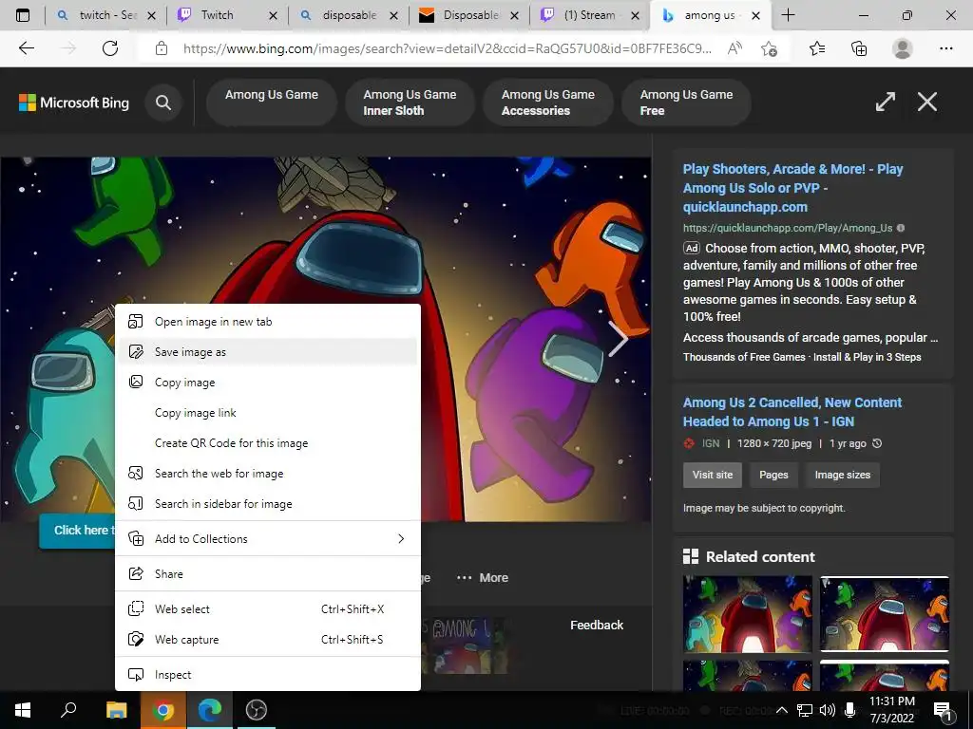Image resolution: width=973 pixels, height=729 pixels.
Task: Open the quicklaunchapp.com ad headline link
Action: [792, 188]
